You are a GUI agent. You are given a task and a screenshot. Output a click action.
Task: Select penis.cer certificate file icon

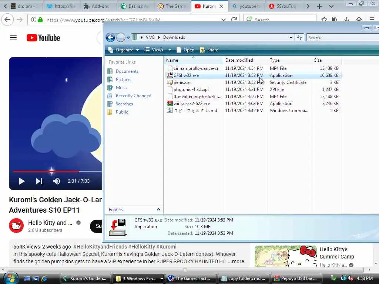pos(170,82)
